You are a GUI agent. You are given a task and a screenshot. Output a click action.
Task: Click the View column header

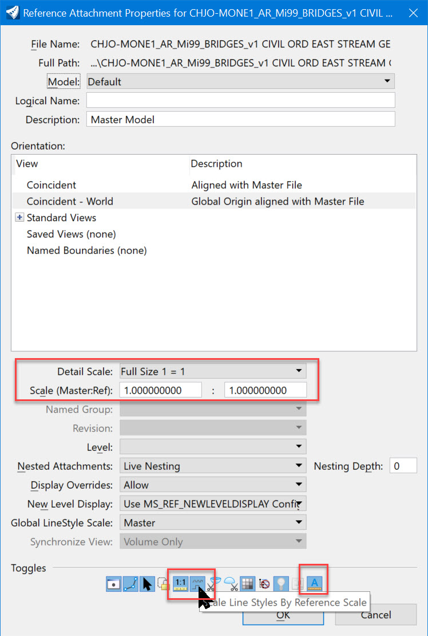[x=27, y=163]
